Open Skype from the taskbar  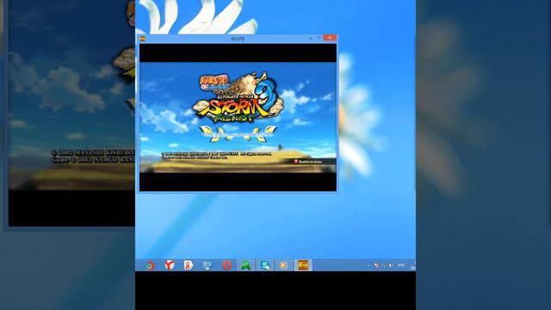click(x=265, y=265)
